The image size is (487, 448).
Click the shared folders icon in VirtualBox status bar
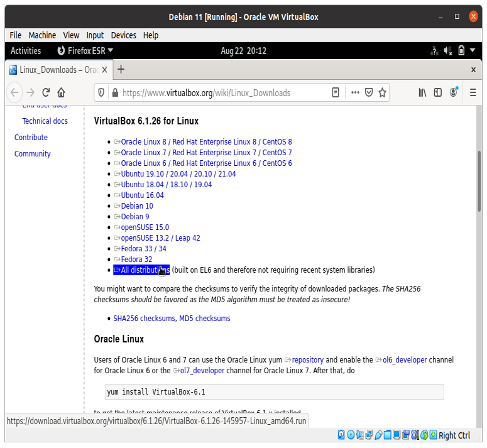387,435
